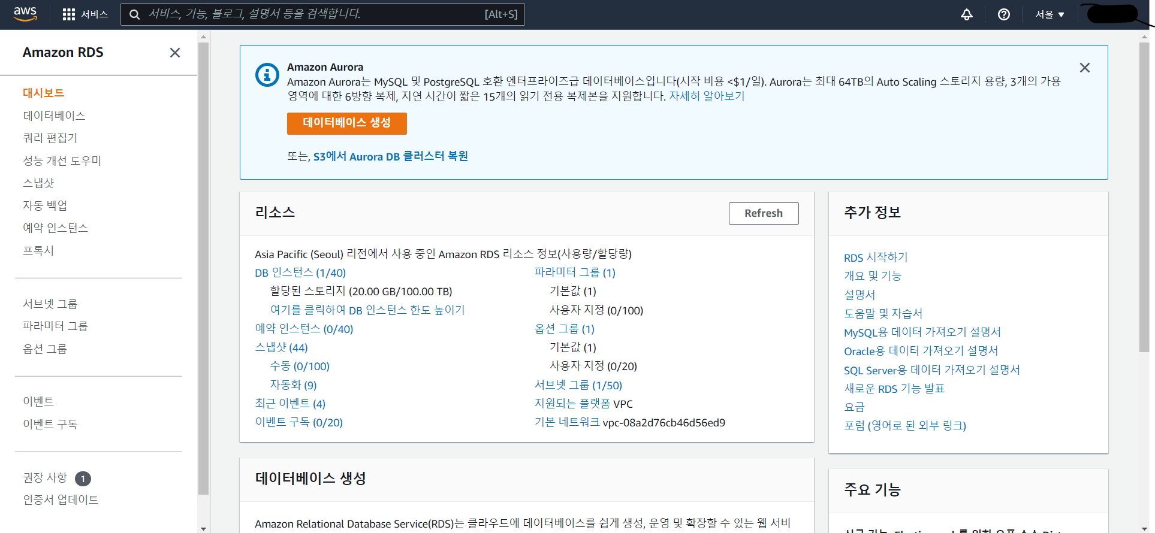The height and width of the screenshot is (533, 1155).
Task: Open the 서브넷 그룹 (1/50) link
Action: tap(578, 385)
